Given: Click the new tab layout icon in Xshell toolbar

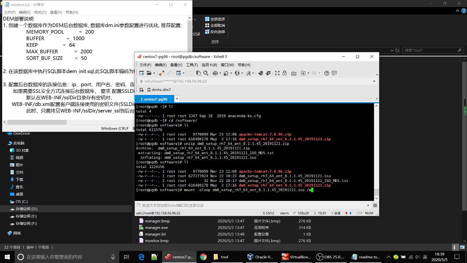Looking at the screenshot, I should (303, 73).
